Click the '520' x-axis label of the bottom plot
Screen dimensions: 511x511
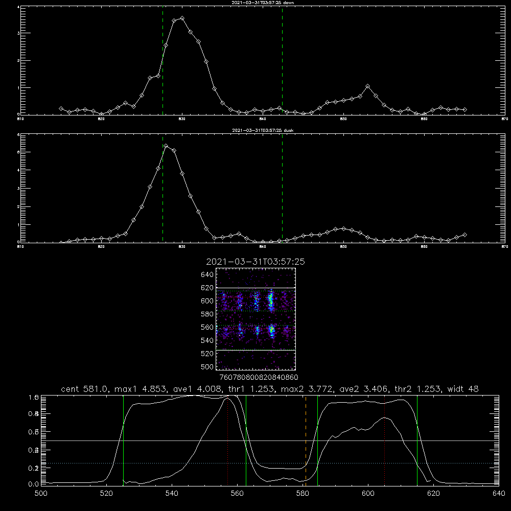pos(106,494)
